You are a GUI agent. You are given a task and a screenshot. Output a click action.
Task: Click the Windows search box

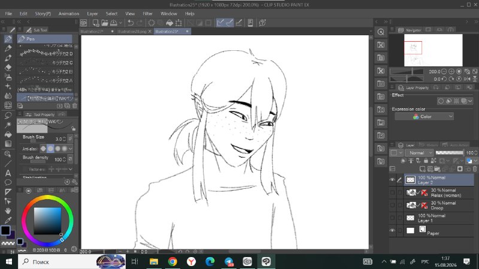point(57,262)
